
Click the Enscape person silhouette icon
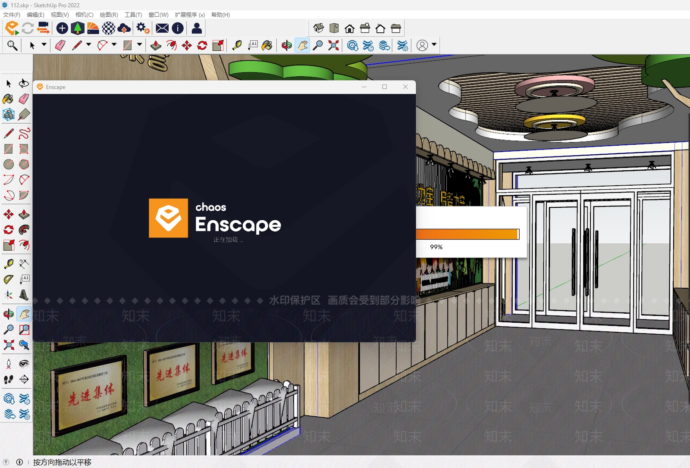pyautogui.click(x=197, y=28)
